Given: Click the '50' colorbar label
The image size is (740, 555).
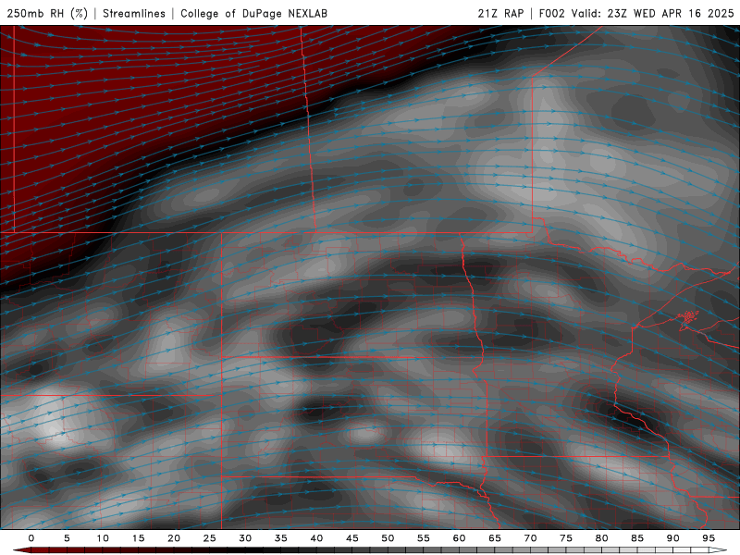Looking at the screenshot, I should point(388,538).
